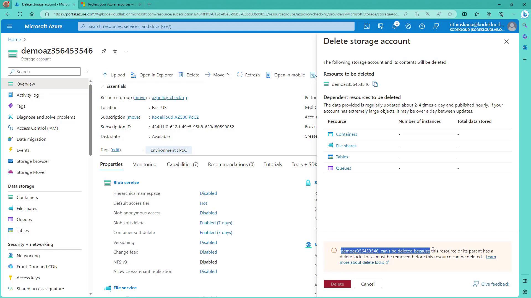
Task: Open Azure Cloud Shell icon
Action: (366, 26)
